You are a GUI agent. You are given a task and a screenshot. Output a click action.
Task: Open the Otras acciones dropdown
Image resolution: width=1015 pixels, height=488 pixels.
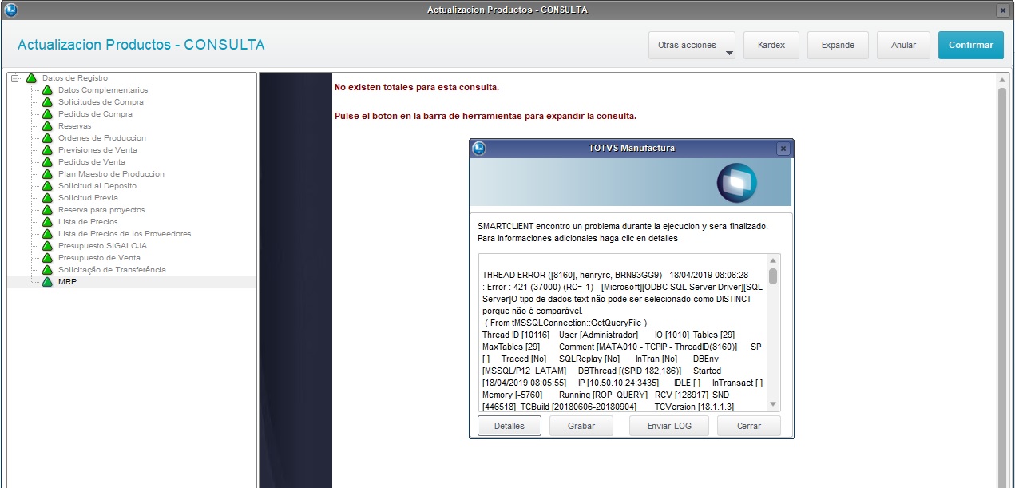[x=692, y=46]
